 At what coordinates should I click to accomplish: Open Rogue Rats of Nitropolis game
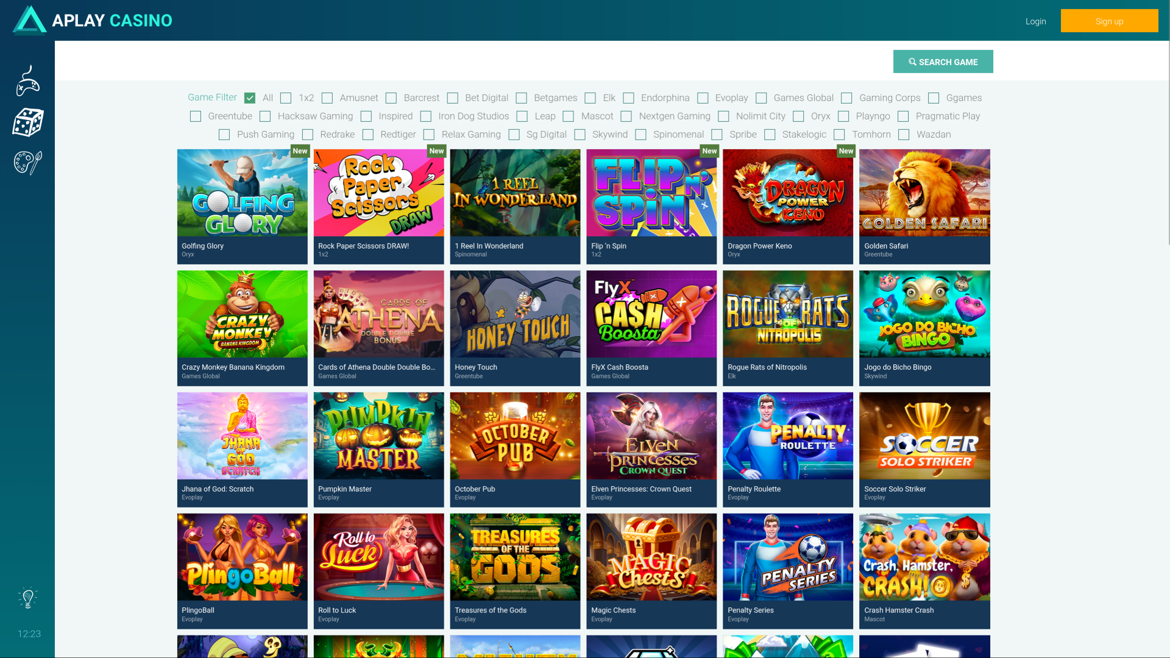pos(788,314)
